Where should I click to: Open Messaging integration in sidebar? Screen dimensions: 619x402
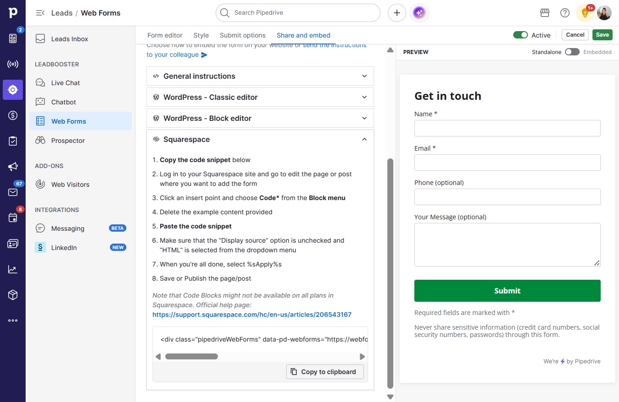coord(81,228)
